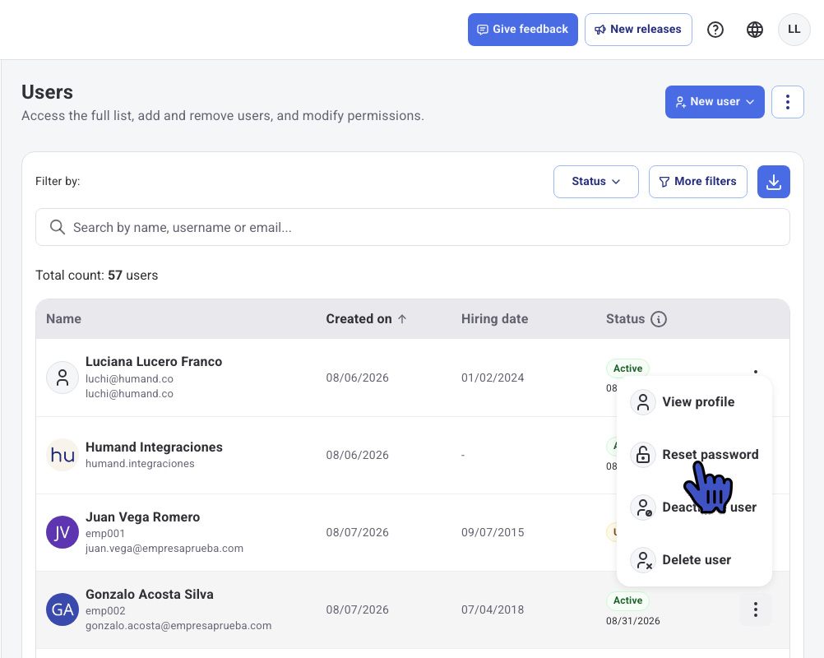The image size is (824, 658).
Task: Open More filters
Action: (x=698, y=182)
